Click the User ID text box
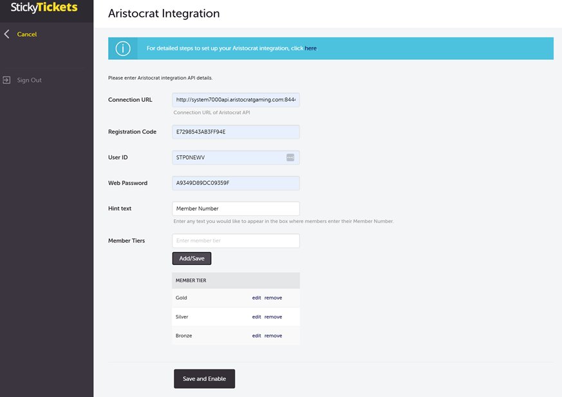The width and height of the screenshot is (562, 397). 229,157
